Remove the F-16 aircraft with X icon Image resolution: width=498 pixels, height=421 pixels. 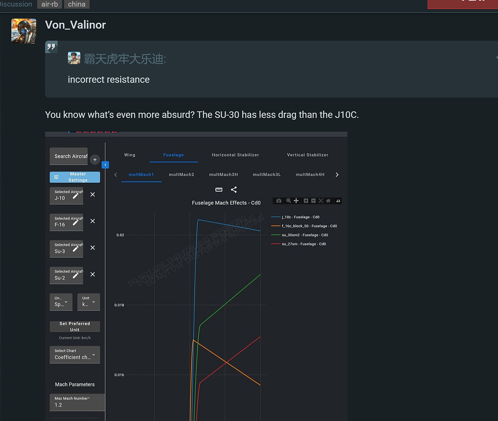[x=93, y=221]
